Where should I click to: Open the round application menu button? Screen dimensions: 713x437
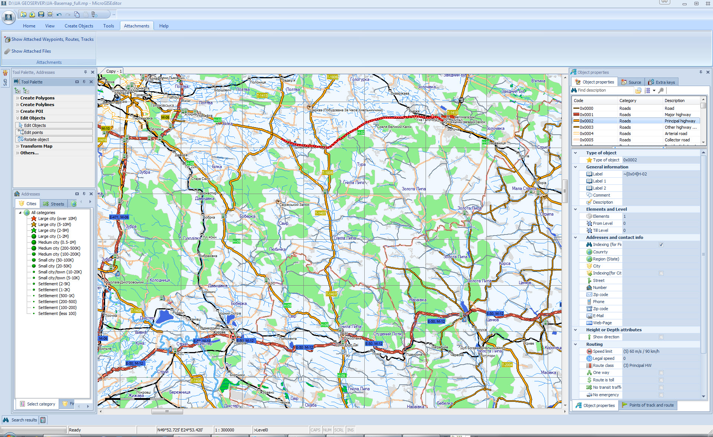[x=8, y=17]
